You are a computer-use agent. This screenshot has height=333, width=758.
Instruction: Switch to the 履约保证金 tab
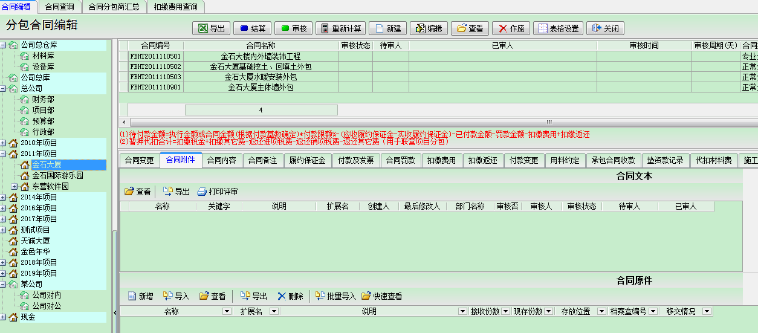tap(307, 160)
